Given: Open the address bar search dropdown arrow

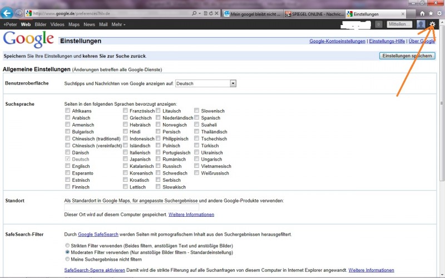Looking at the screenshot, I should (x=200, y=13).
